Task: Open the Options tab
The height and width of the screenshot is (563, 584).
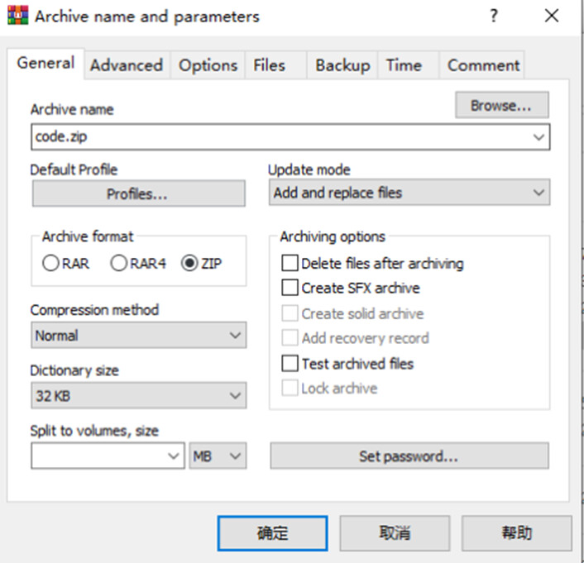Action: pyautogui.click(x=208, y=65)
